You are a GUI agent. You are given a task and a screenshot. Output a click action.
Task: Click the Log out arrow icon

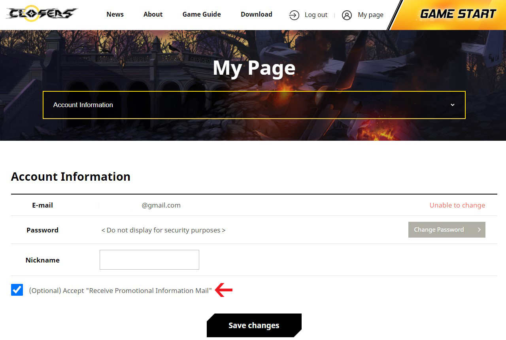coord(294,15)
